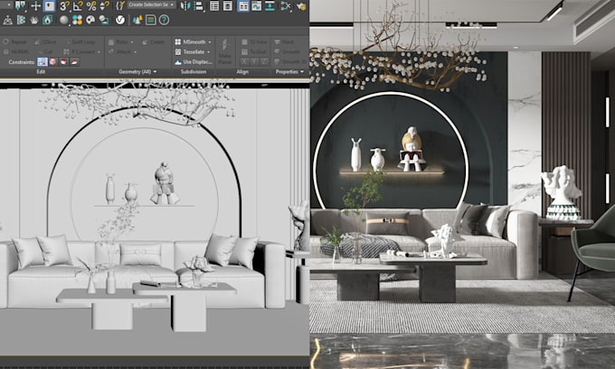
Task: Click the Subdivision panel label
Action: click(194, 71)
